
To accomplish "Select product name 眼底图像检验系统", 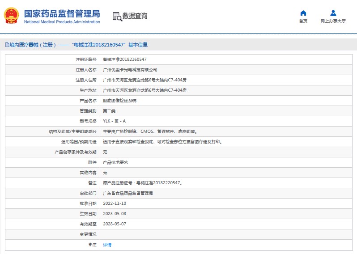I will pos(119,101).
